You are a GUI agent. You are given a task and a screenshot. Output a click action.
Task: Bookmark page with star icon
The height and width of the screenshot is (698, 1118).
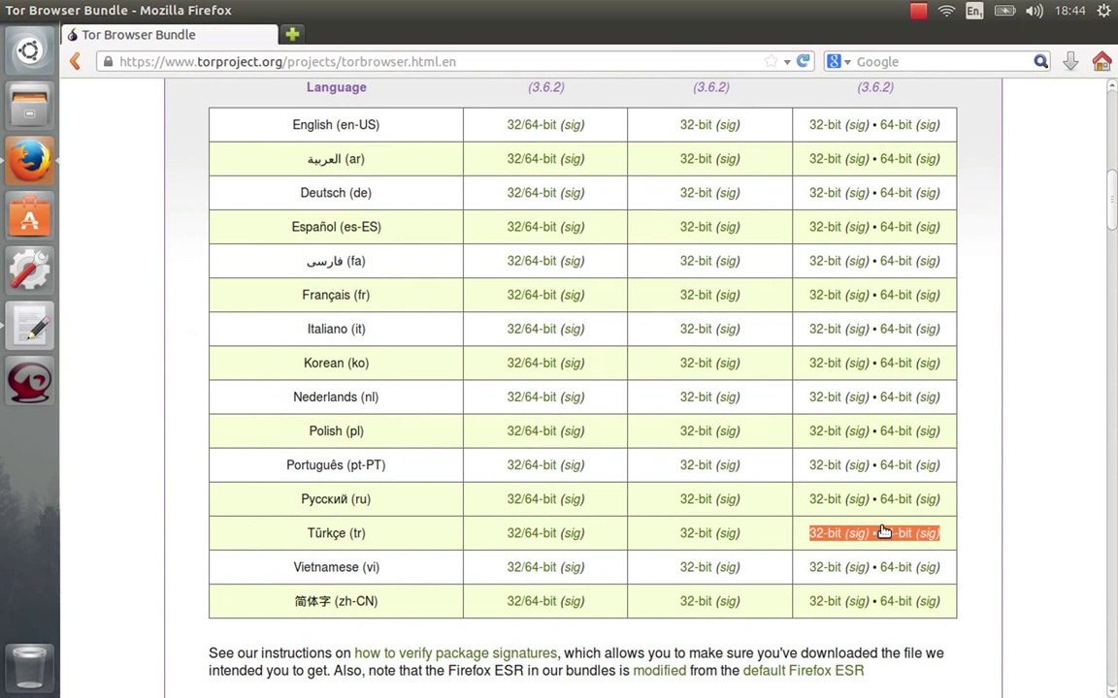(x=771, y=61)
